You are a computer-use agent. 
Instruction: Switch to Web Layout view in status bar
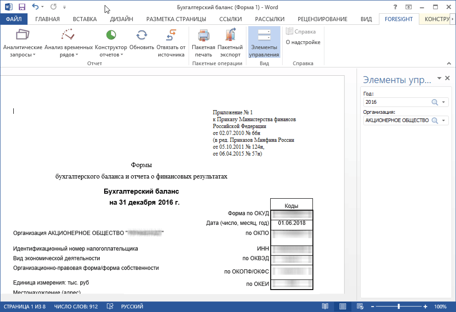tap(360, 306)
